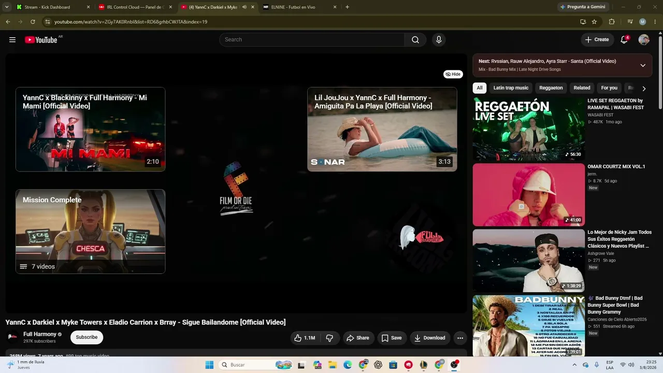Screen dimensions: 663x373
Task: Open the notifications bell
Action: [x=624, y=40]
